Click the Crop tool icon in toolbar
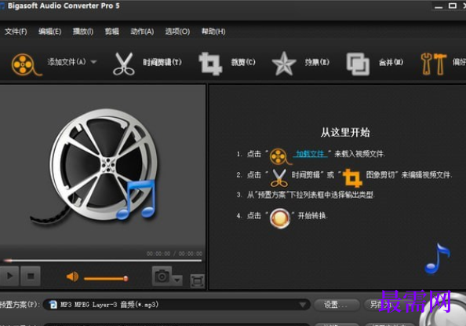Image resolution: width=466 pixels, height=326 pixels. (210, 64)
